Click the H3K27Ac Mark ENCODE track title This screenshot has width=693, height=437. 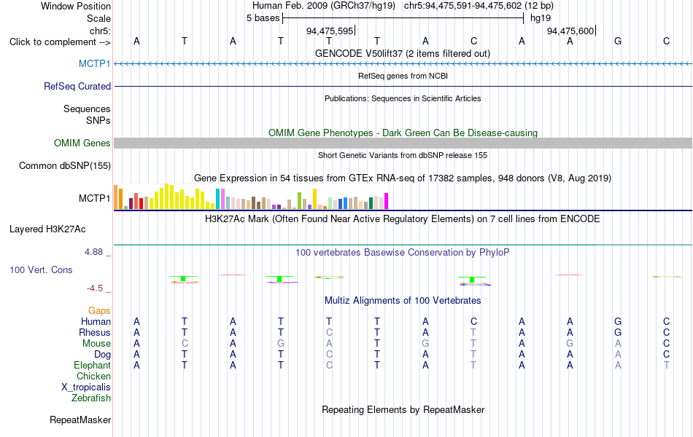tap(403, 219)
